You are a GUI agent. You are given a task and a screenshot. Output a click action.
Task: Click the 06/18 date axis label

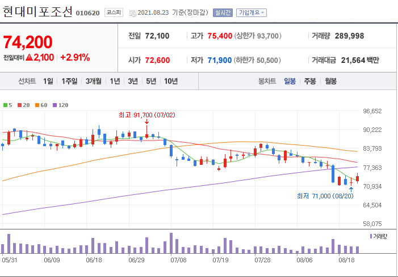point(94,260)
